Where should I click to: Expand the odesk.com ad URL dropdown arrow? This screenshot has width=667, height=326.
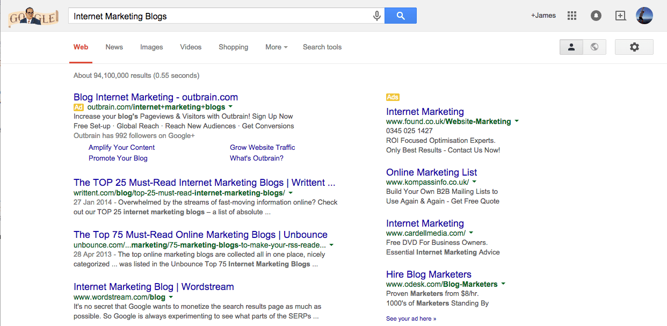[x=503, y=284]
